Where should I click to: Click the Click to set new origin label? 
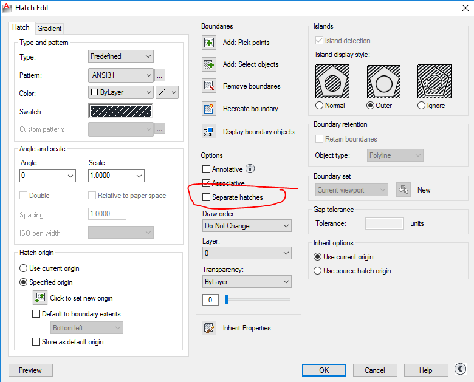pos(81,298)
